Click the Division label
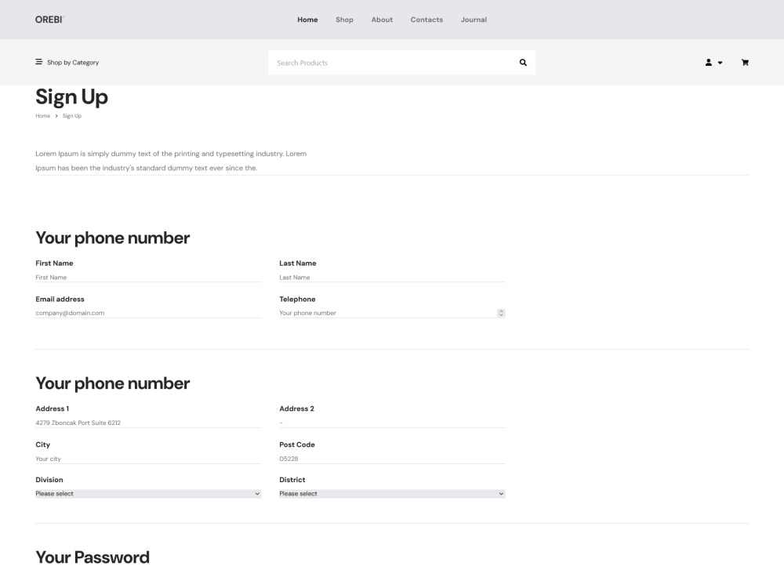The image size is (784, 588). coord(49,480)
